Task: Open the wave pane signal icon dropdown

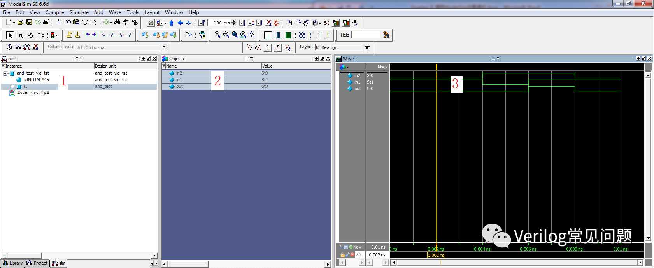Action: pyautogui.click(x=347, y=67)
